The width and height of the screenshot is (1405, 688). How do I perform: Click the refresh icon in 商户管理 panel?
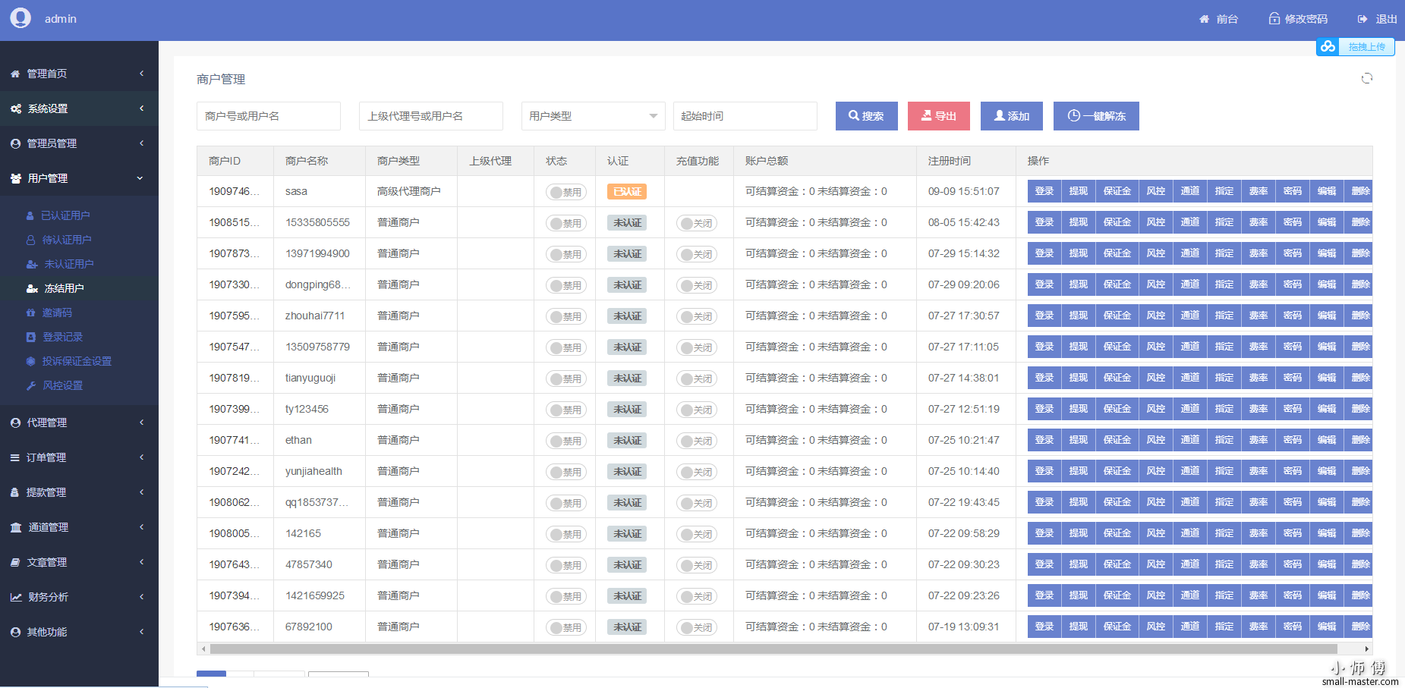pos(1367,78)
